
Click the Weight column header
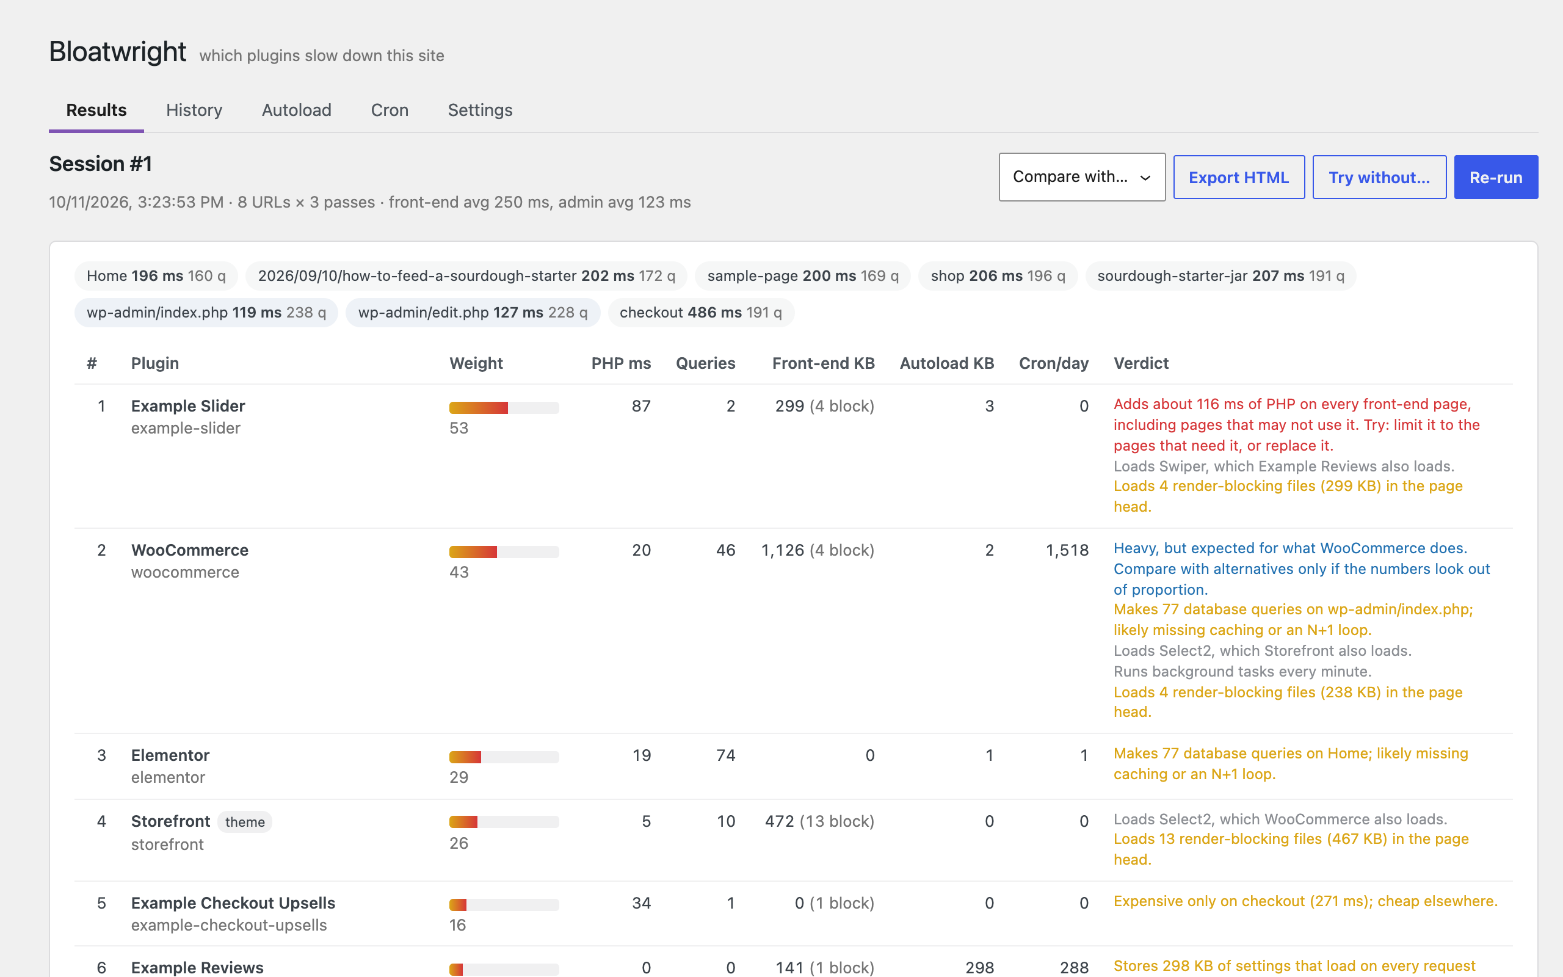[x=476, y=363]
